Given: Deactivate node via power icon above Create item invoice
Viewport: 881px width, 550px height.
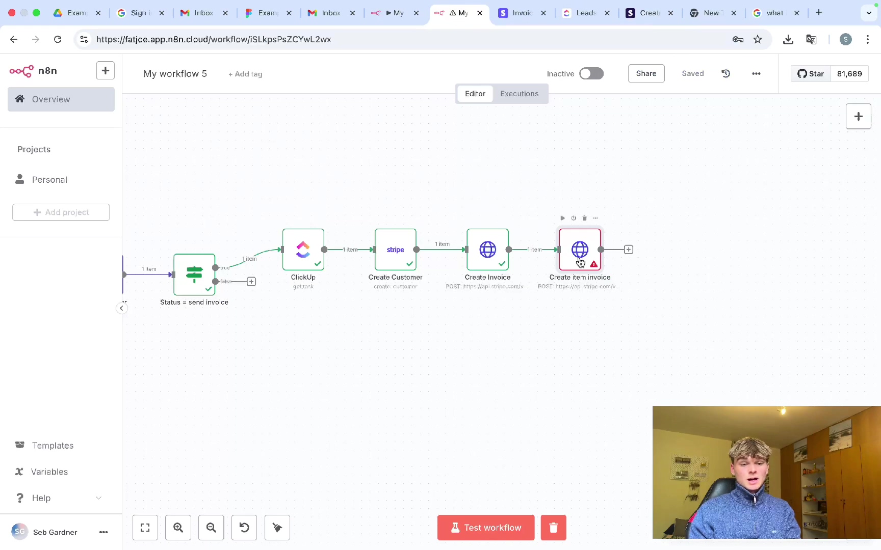Looking at the screenshot, I should (x=574, y=218).
